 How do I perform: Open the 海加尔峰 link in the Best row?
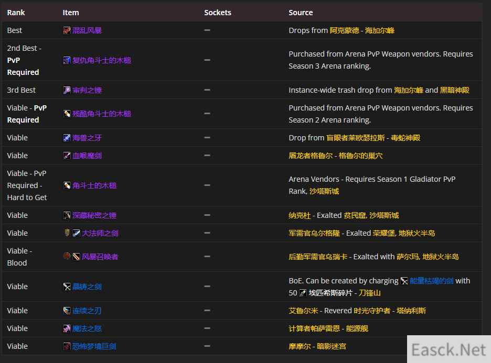(379, 30)
